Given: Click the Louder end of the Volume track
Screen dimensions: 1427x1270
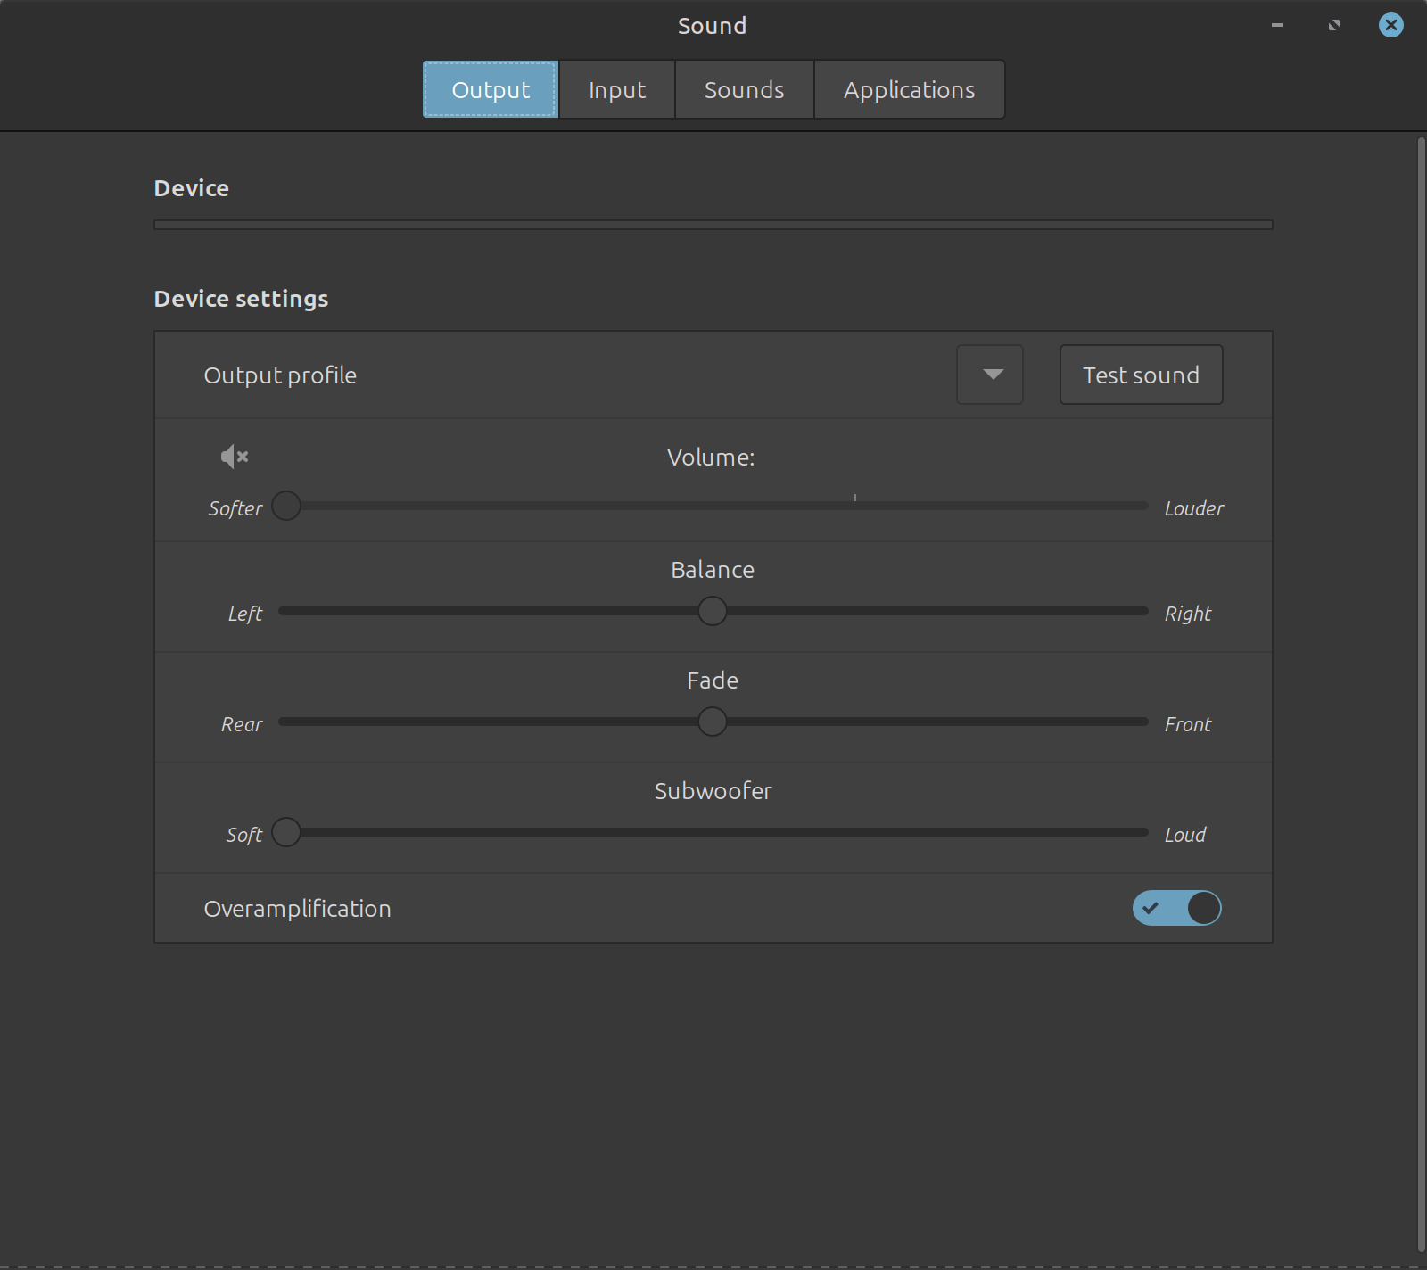Looking at the screenshot, I should pos(1140,506).
